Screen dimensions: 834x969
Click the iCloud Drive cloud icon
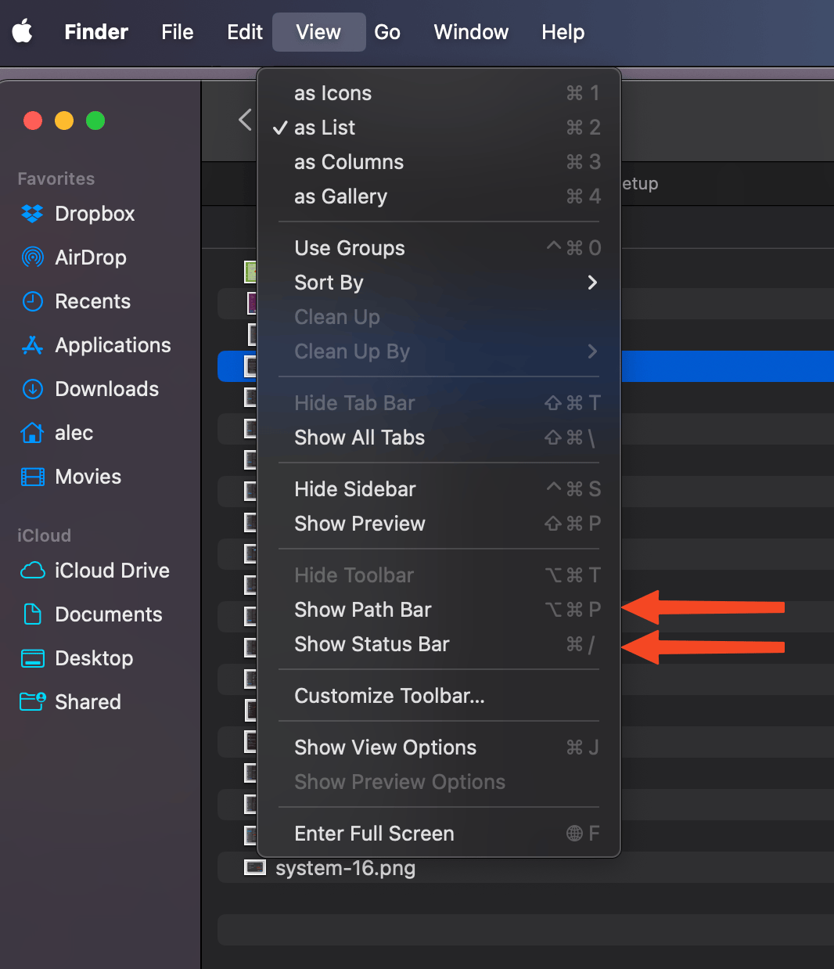tap(32, 571)
